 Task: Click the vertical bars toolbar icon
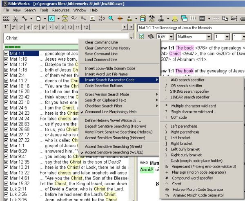click(193, 18)
